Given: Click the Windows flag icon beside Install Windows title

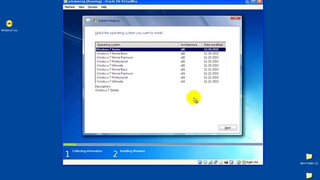Looking at the screenshot, I should [95, 20].
